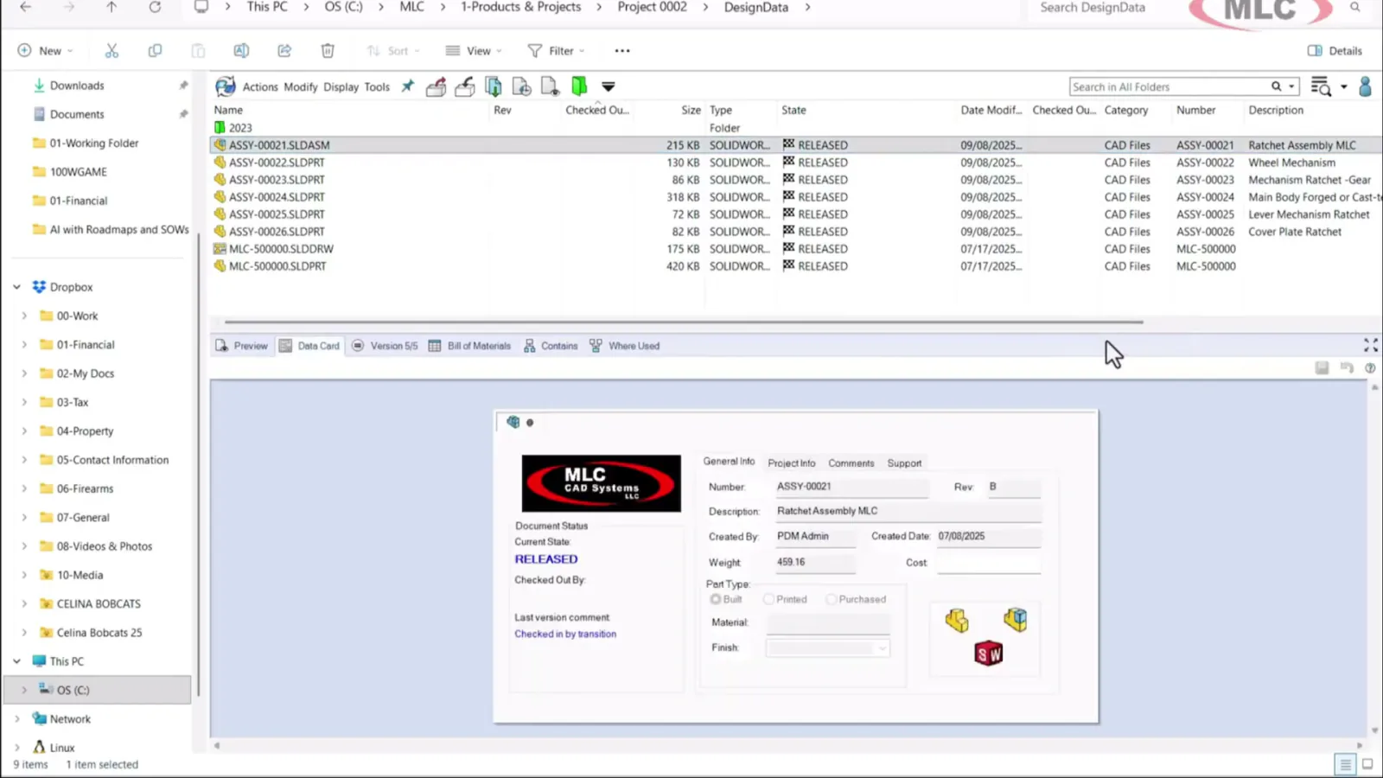This screenshot has height=778, width=1383.
Task: Click the Get Latest Version icon
Action: [x=494, y=86]
